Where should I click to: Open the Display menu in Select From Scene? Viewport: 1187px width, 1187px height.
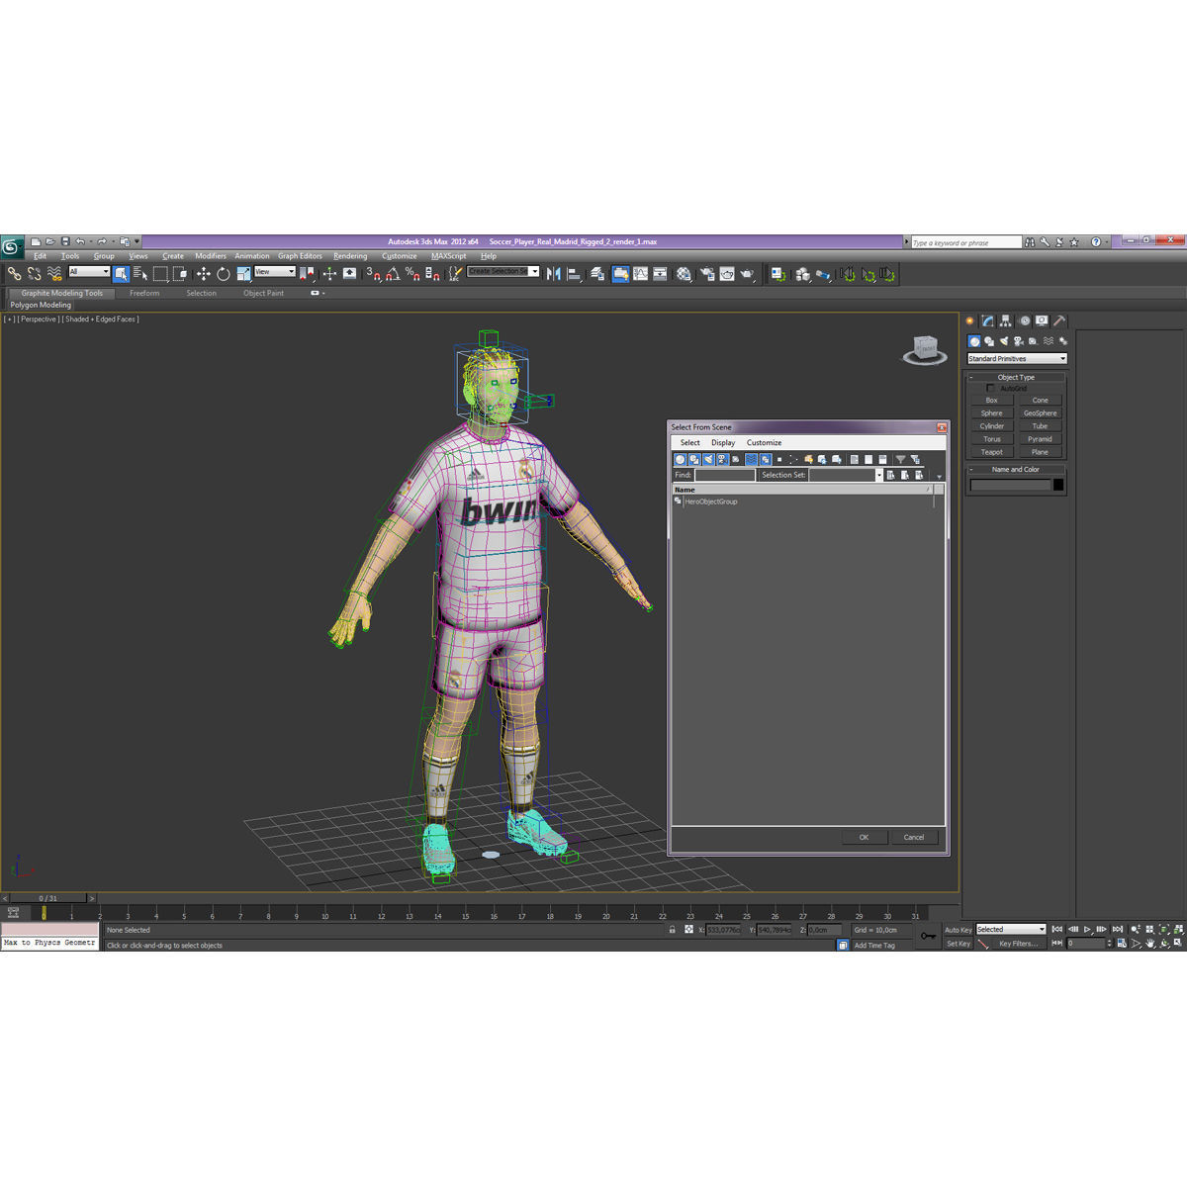pos(723,443)
